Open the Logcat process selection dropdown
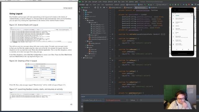This screenshot has height=112, width=199. tap(117, 100)
